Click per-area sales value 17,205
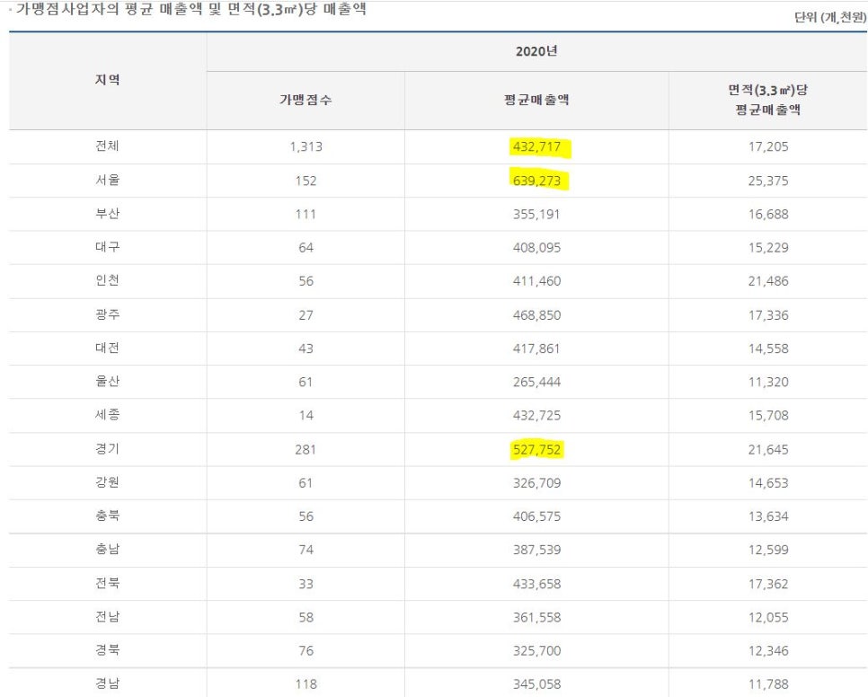The width and height of the screenshot is (868, 697). point(767,147)
